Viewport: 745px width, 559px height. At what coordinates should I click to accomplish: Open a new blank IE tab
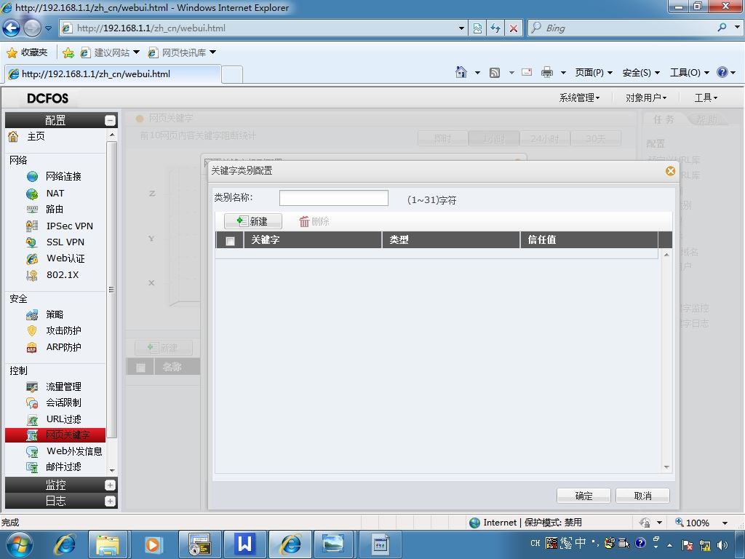(x=232, y=75)
